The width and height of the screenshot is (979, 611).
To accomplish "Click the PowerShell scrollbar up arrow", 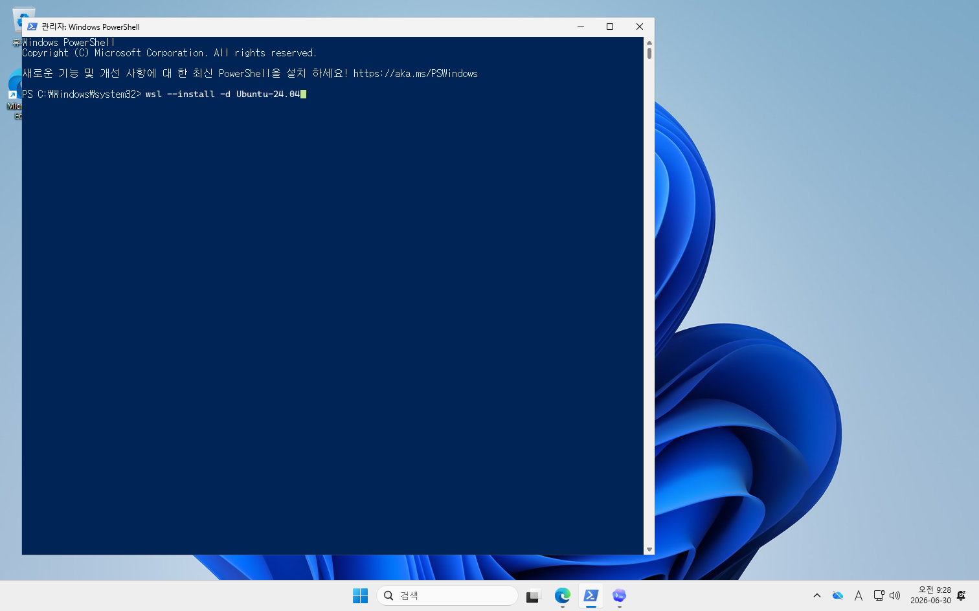I will pos(649,43).
